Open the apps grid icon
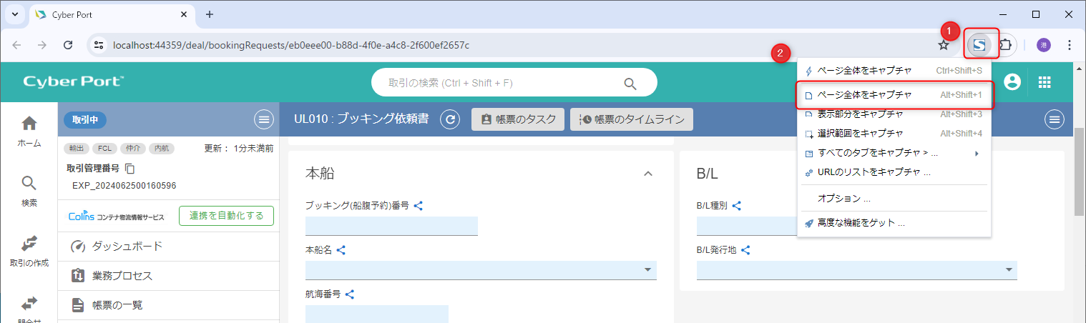 tap(1045, 82)
